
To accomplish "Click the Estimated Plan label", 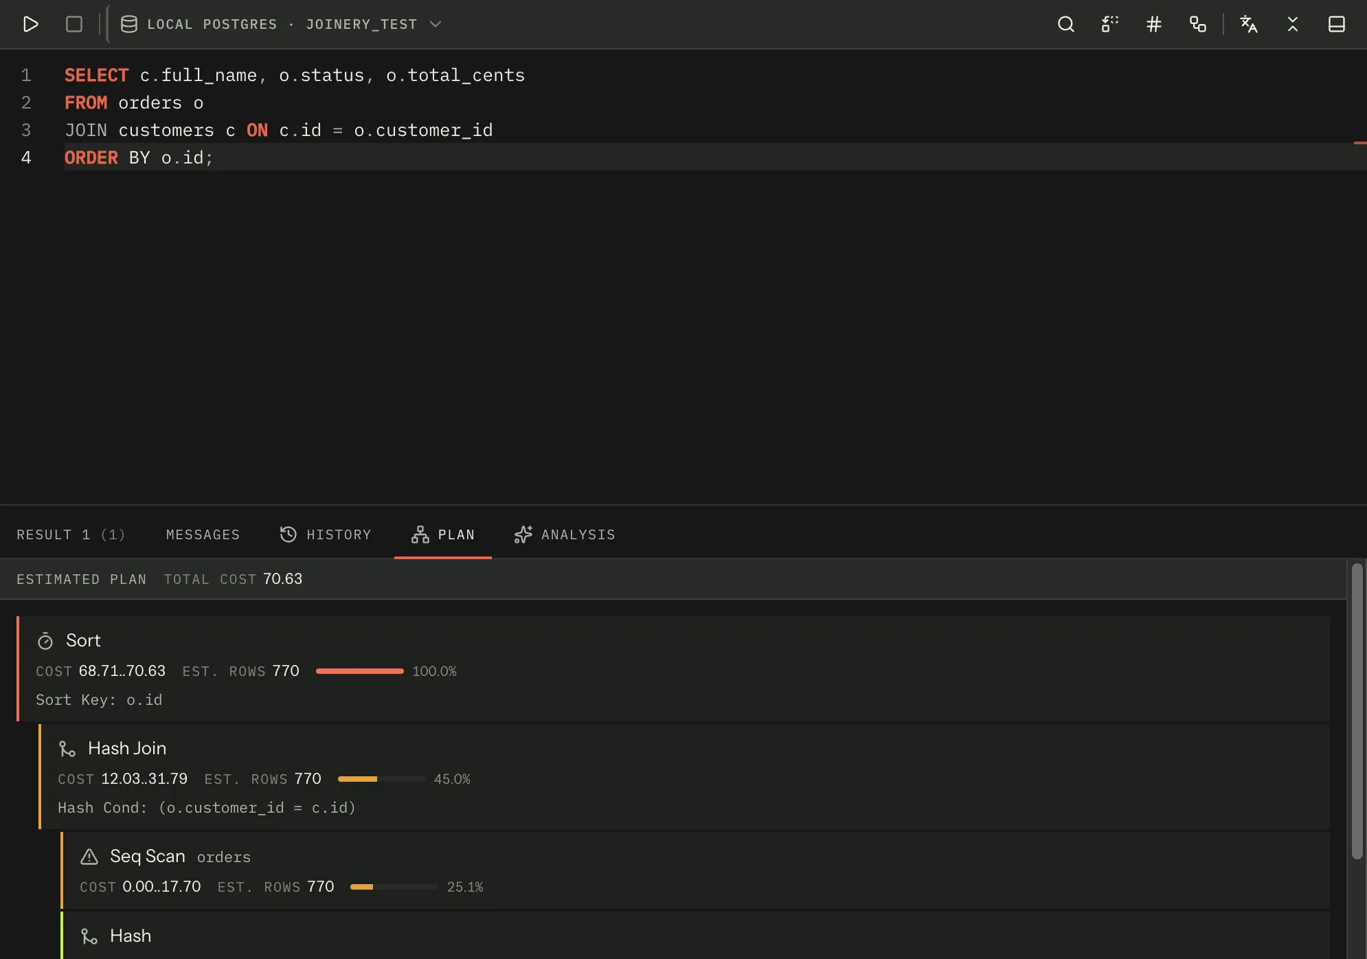I will click(x=82, y=579).
